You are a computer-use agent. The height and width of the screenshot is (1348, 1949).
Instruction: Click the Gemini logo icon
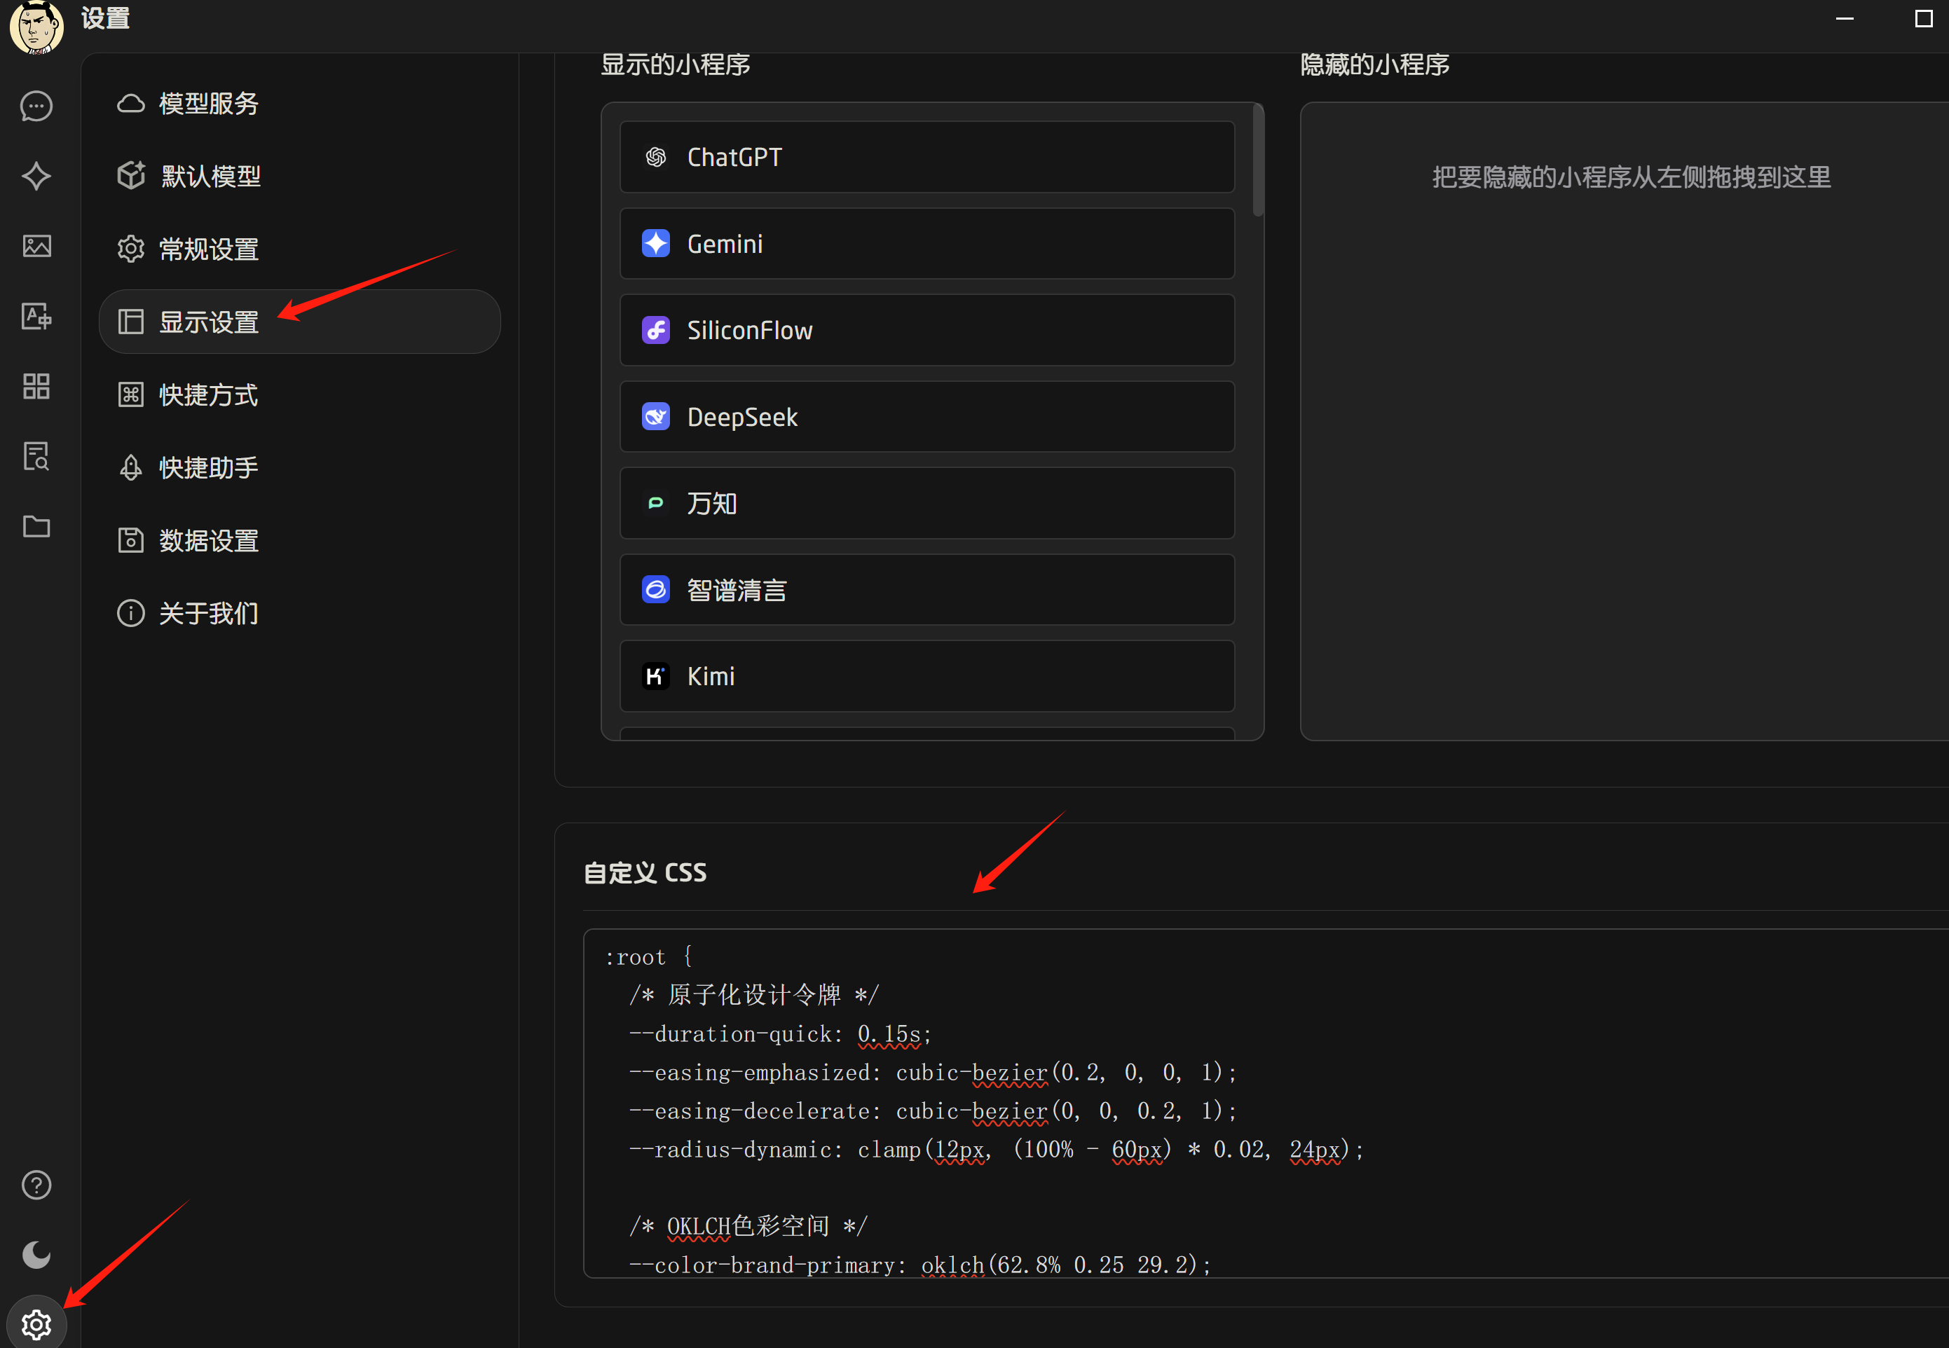pos(655,243)
